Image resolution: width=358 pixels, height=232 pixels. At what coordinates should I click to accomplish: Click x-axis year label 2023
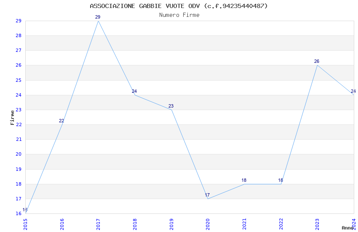pyautogui.click(x=318, y=224)
